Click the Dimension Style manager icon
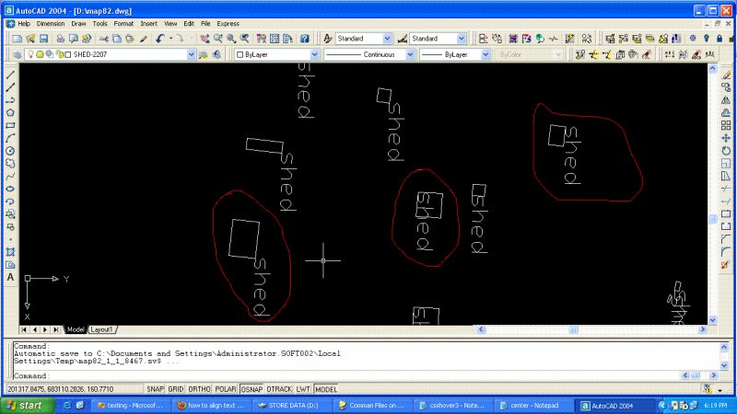Image resolution: width=737 pixels, height=414 pixels. click(403, 39)
